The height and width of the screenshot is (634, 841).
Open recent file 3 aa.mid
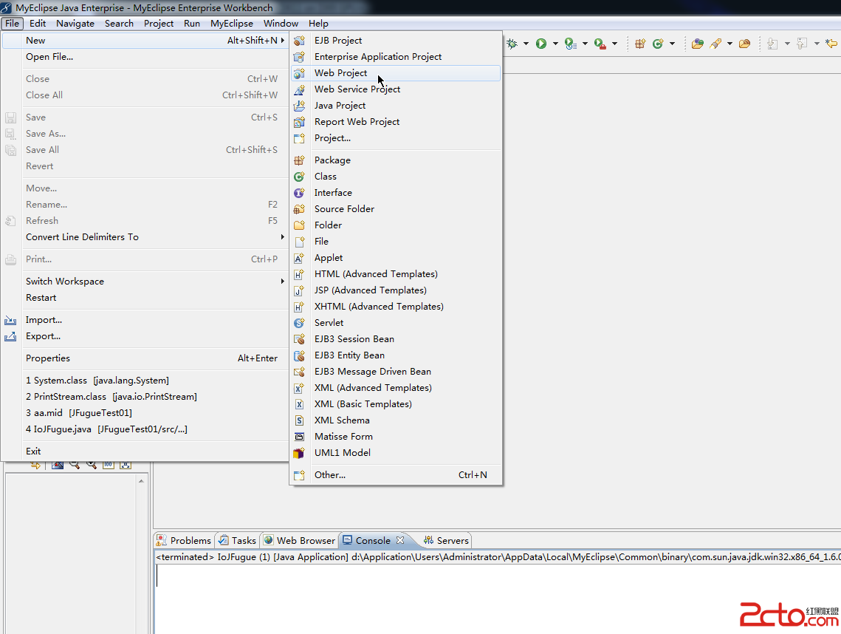click(145, 413)
